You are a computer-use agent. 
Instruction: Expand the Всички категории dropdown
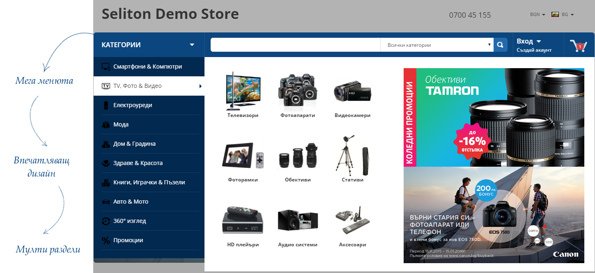[437, 45]
